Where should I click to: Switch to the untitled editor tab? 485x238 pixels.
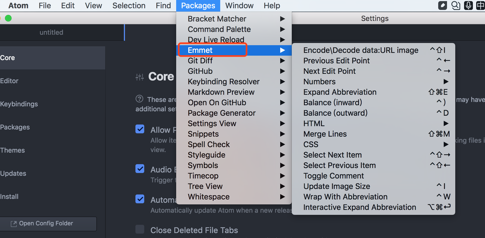(x=51, y=33)
